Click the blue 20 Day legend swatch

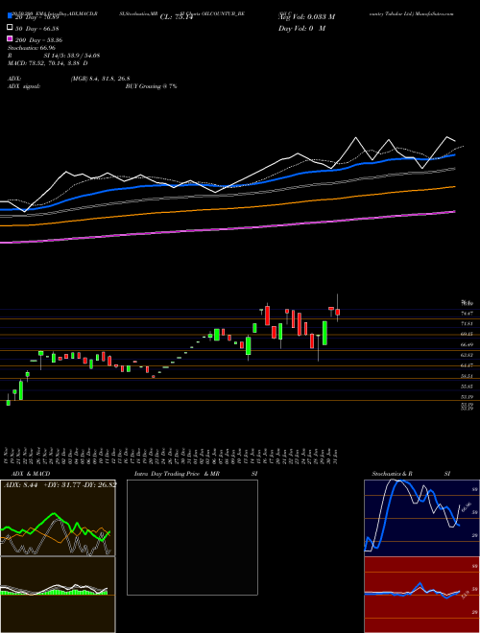[11, 16]
